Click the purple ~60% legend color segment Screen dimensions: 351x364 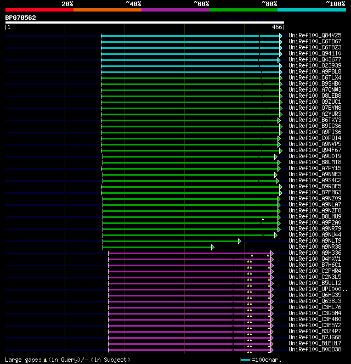(175, 10)
